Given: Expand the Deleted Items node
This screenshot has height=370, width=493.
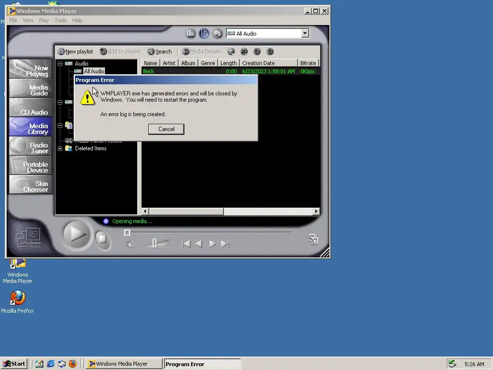Looking at the screenshot, I should pos(60,148).
